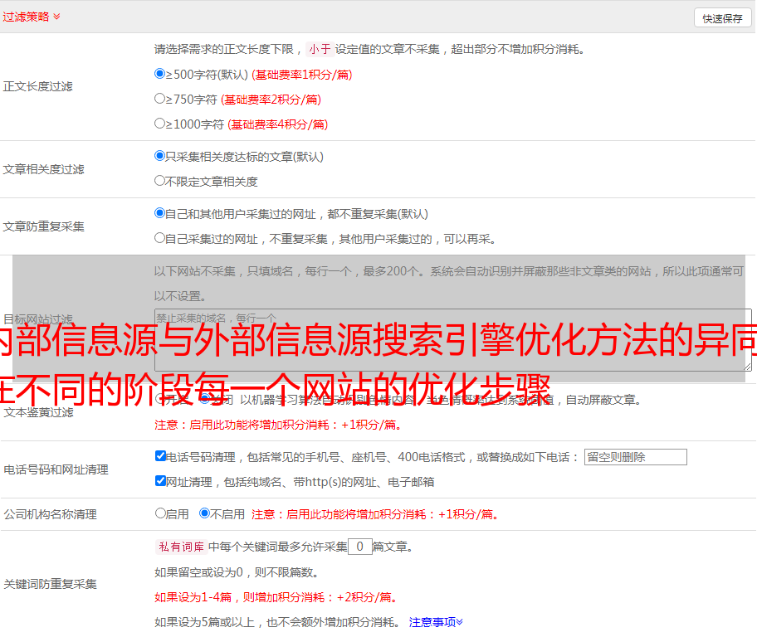
Task: Choose 不限定文章相关度 option
Action: click(x=159, y=181)
